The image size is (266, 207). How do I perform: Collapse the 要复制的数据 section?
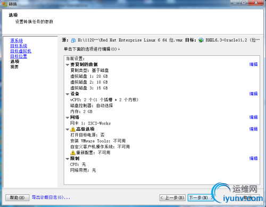tap(68, 65)
